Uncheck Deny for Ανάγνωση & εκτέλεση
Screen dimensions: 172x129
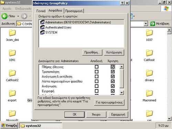(112, 76)
